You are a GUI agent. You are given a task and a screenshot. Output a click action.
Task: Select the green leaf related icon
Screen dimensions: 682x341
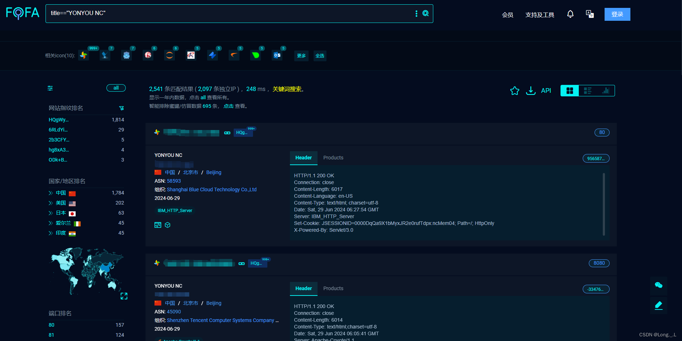coord(256,55)
